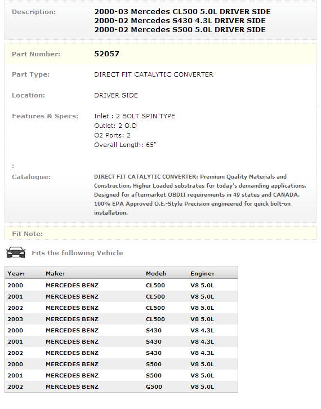The image size is (321, 409).
Task: Select the 2001 S430 V8 4.3L row
Action: point(121,341)
